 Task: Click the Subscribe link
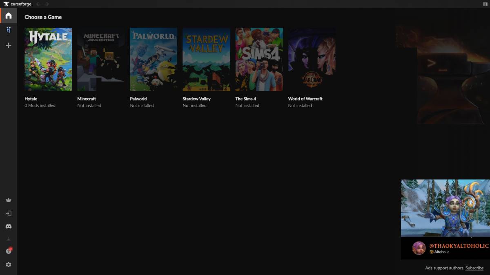[x=474, y=268]
